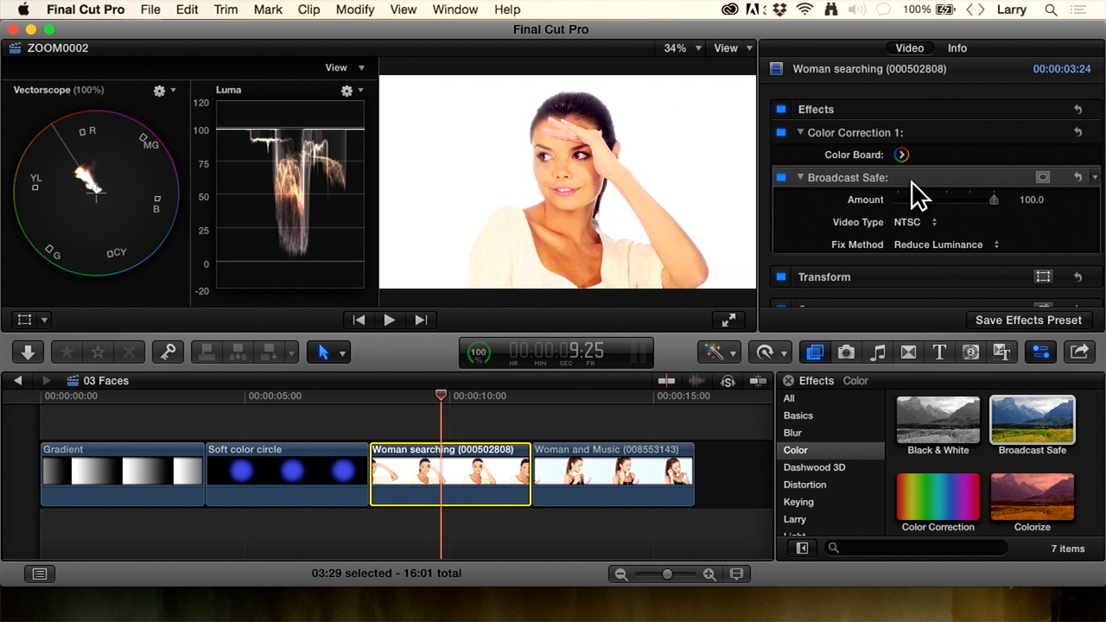
Task: Open Vectorscope gear settings menu
Action: tap(163, 91)
